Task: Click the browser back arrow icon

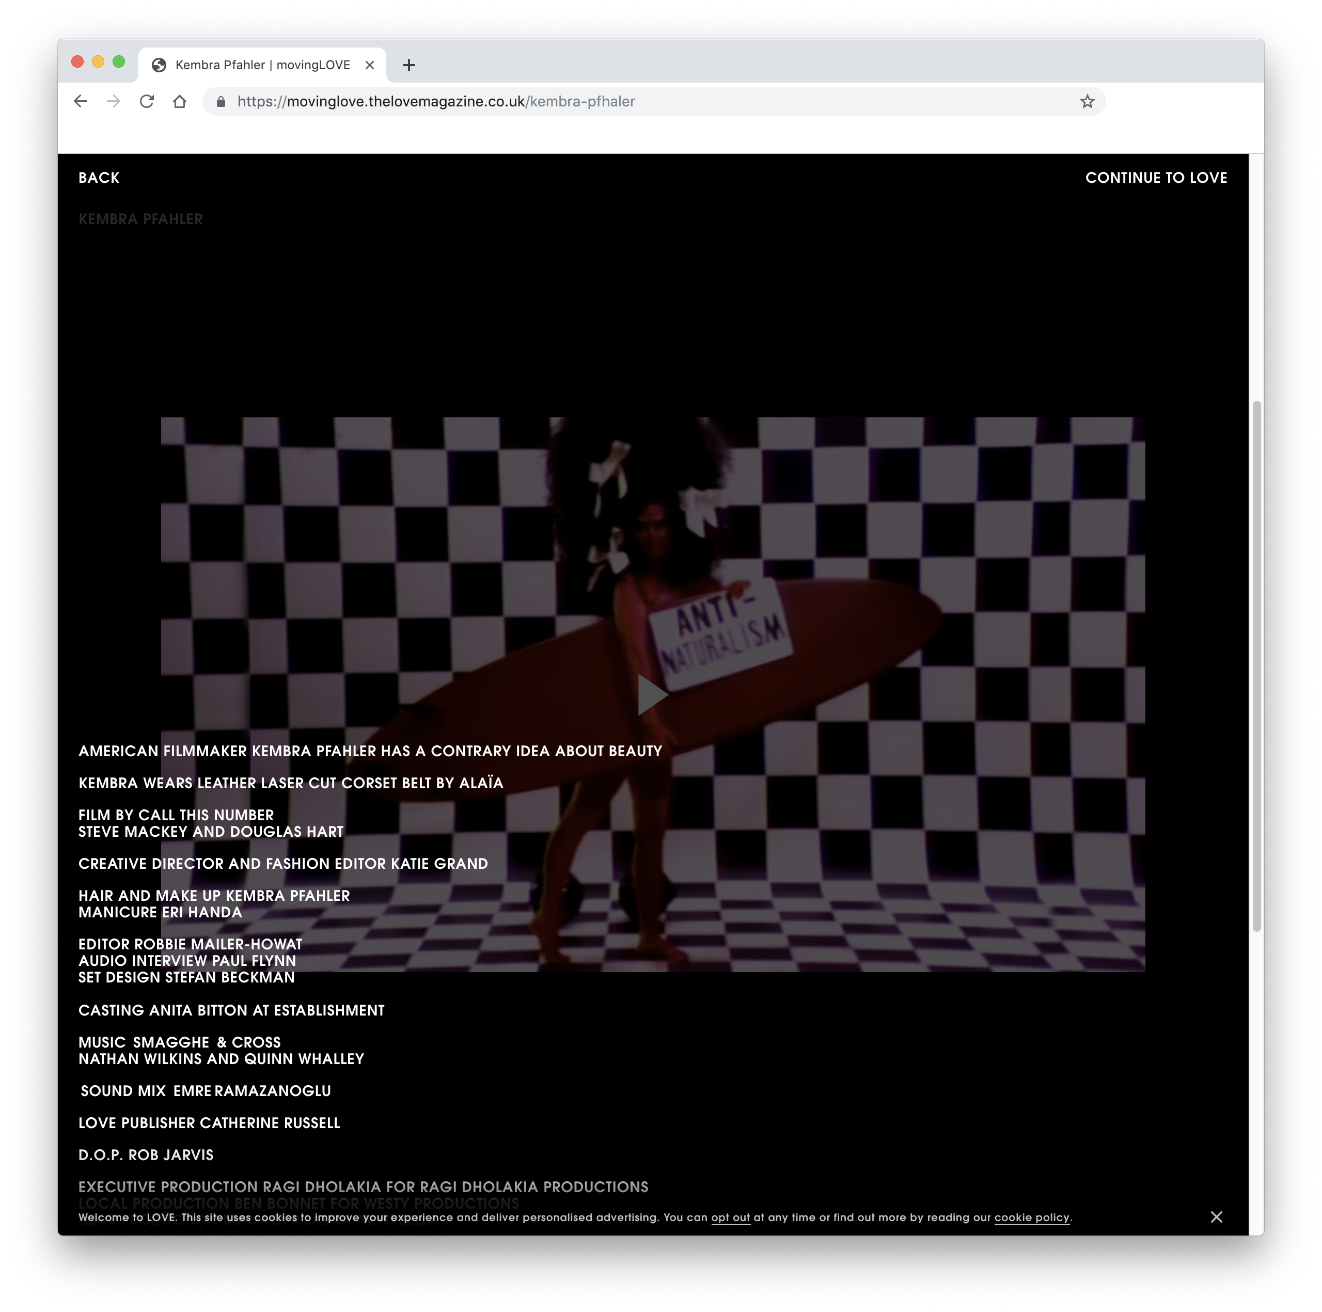Action: (81, 101)
